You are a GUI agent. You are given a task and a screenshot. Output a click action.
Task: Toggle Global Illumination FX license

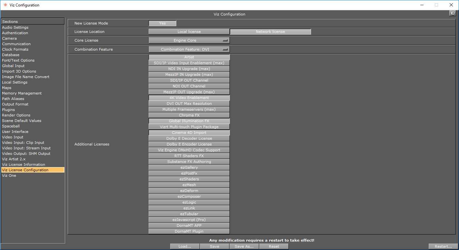[189, 121]
